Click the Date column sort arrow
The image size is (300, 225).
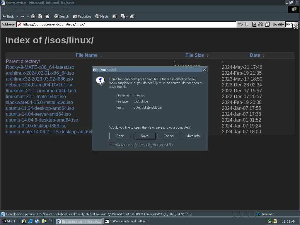pyautogui.click(x=264, y=55)
